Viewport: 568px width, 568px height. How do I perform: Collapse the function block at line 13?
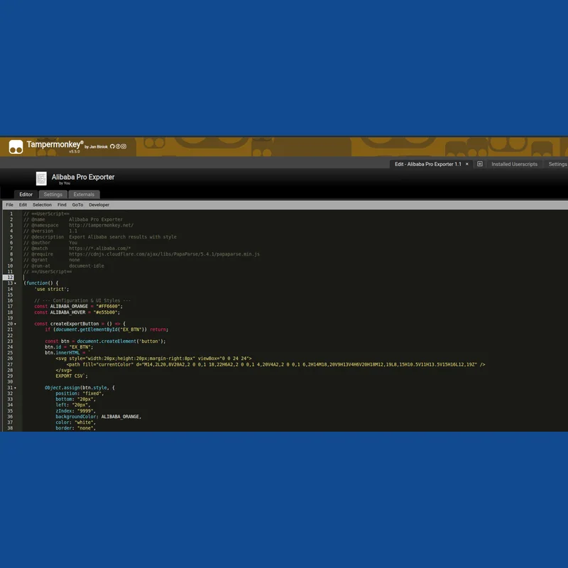tap(15, 283)
